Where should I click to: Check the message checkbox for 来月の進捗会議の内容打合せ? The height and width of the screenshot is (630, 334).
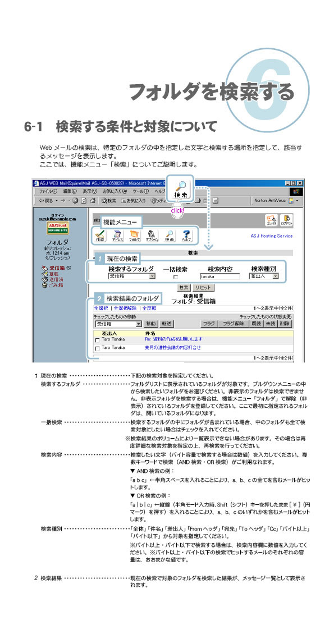coord(97,348)
